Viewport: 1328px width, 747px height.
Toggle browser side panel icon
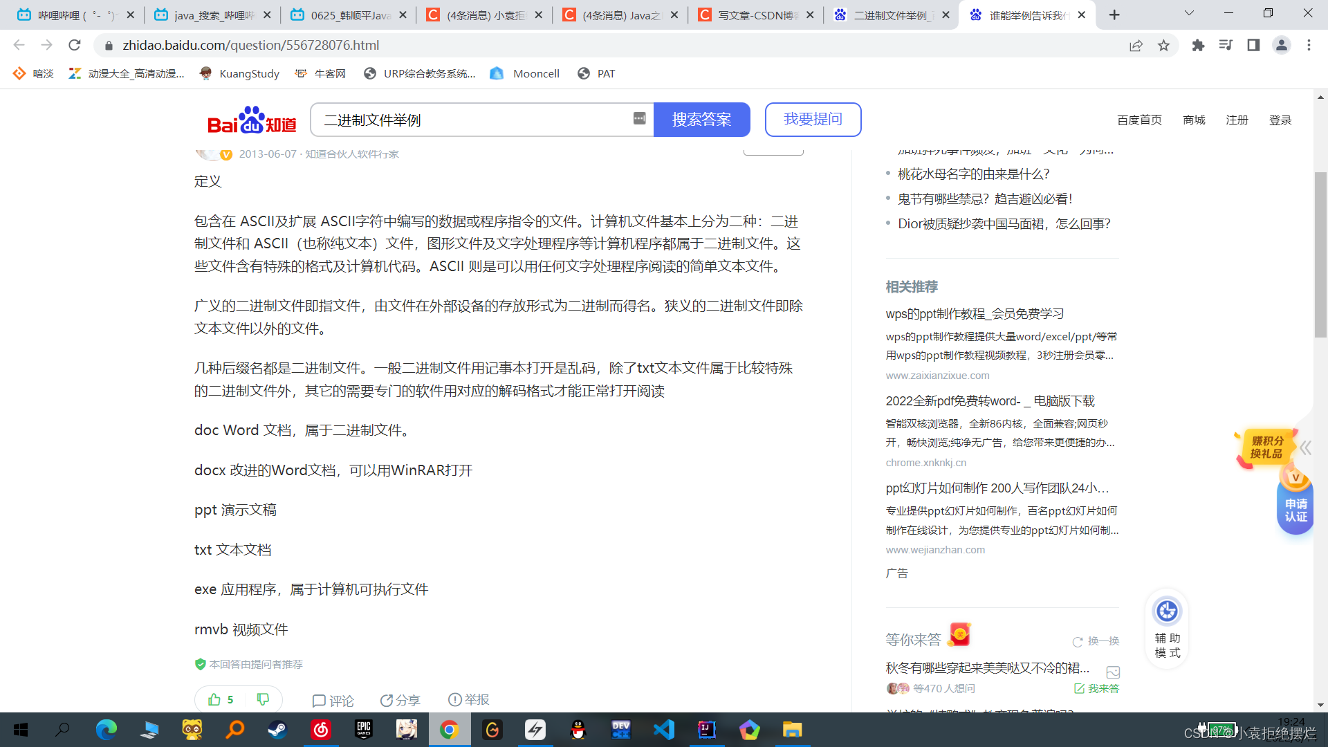(x=1253, y=46)
